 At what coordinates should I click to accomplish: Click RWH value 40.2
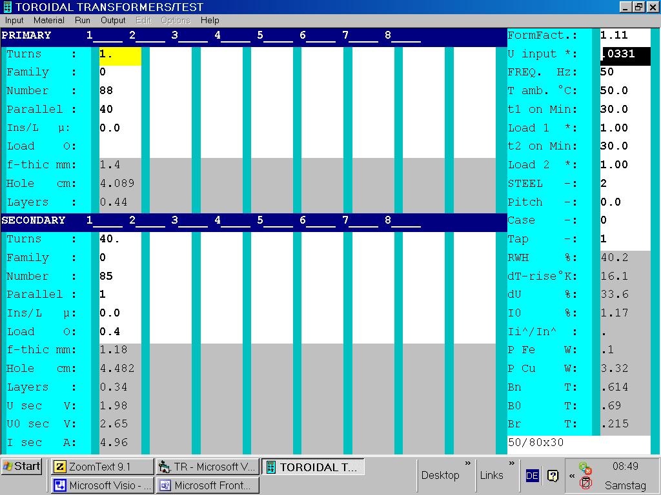pyautogui.click(x=615, y=257)
